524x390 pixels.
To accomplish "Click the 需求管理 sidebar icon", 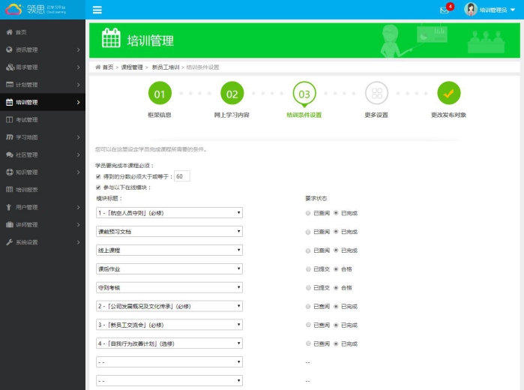I will [x=10, y=67].
